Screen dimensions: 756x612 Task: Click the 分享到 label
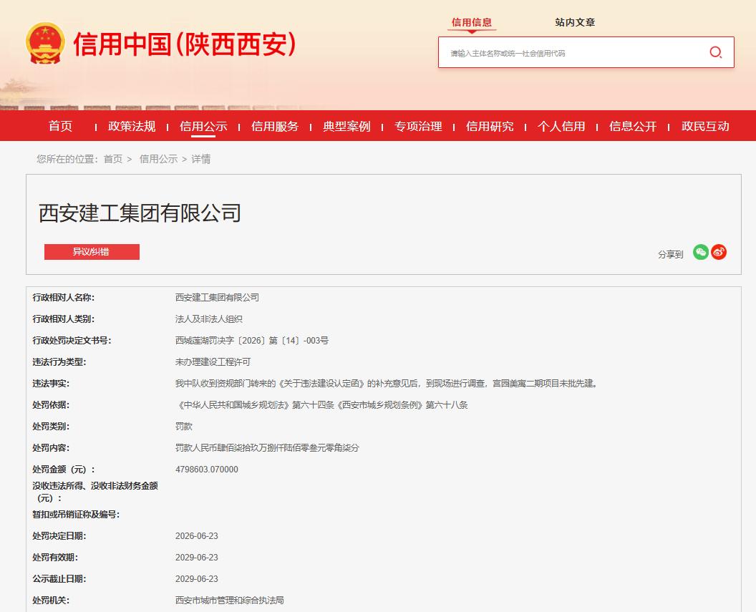pos(671,254)
